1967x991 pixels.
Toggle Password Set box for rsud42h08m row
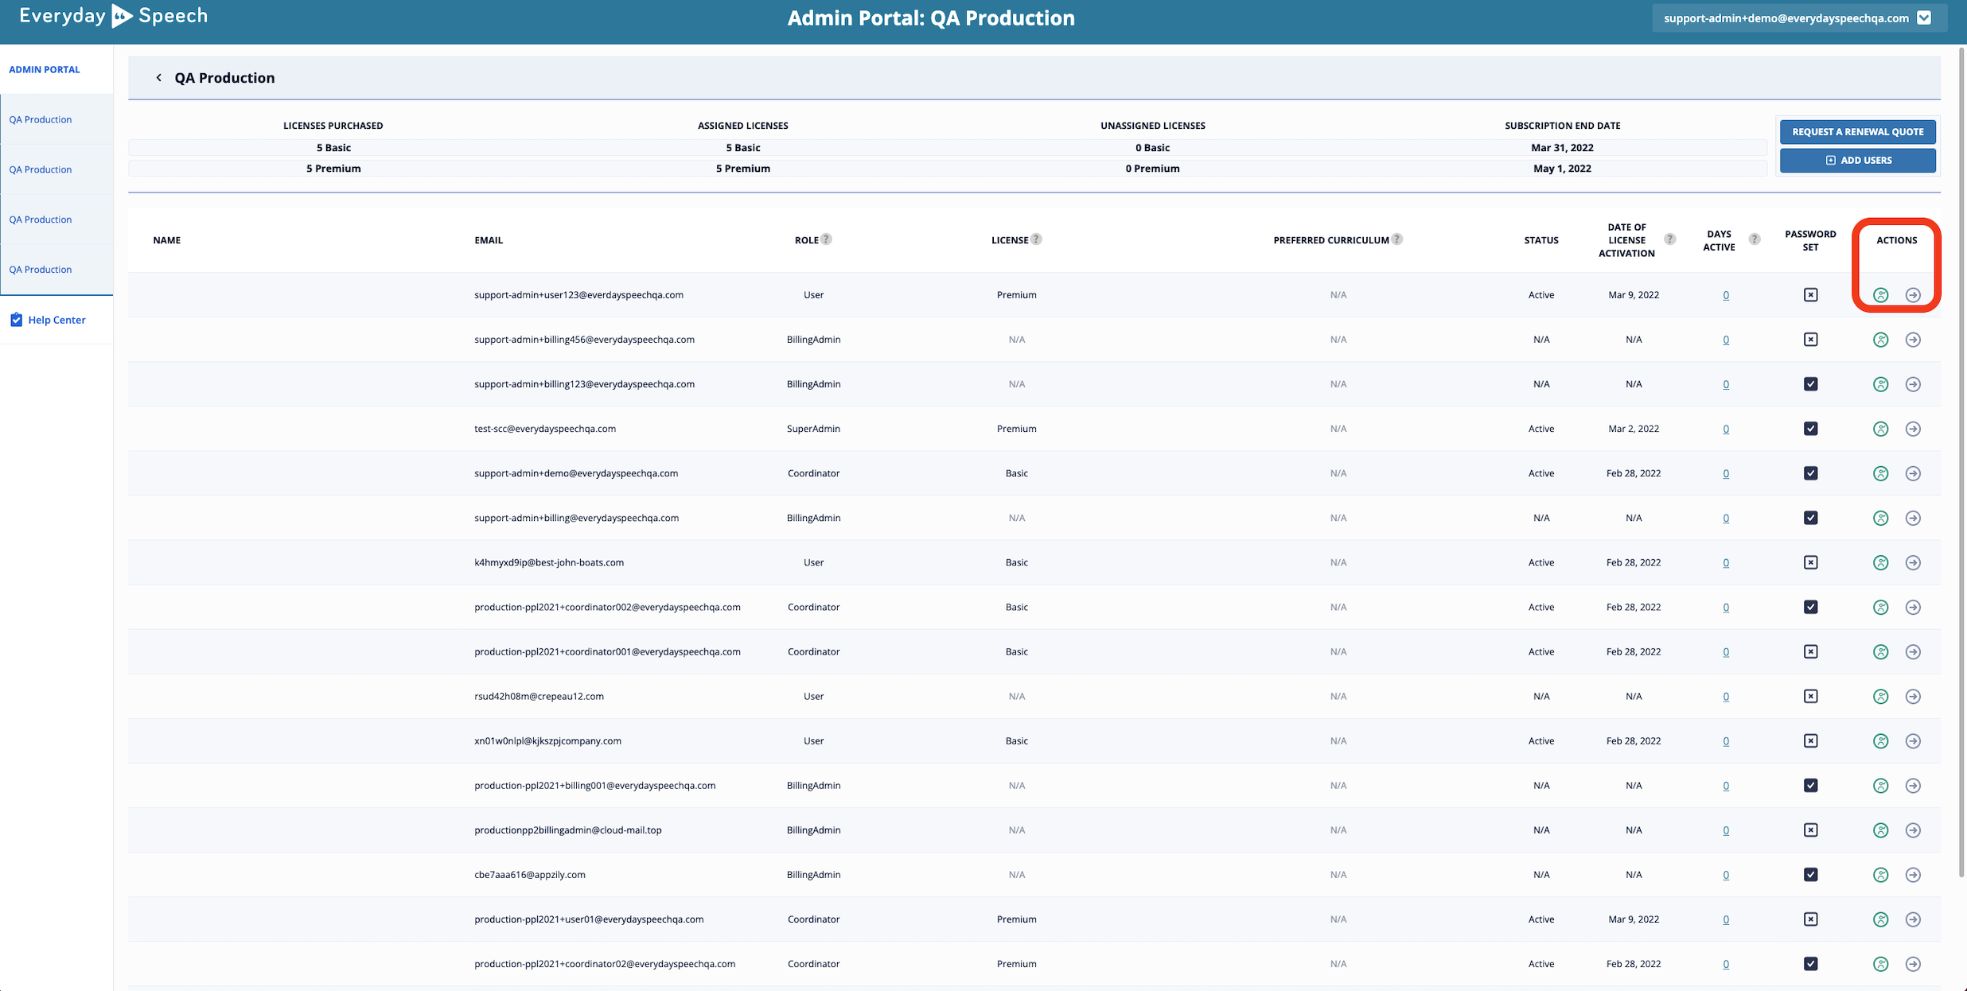click(x=1810, y=696)
